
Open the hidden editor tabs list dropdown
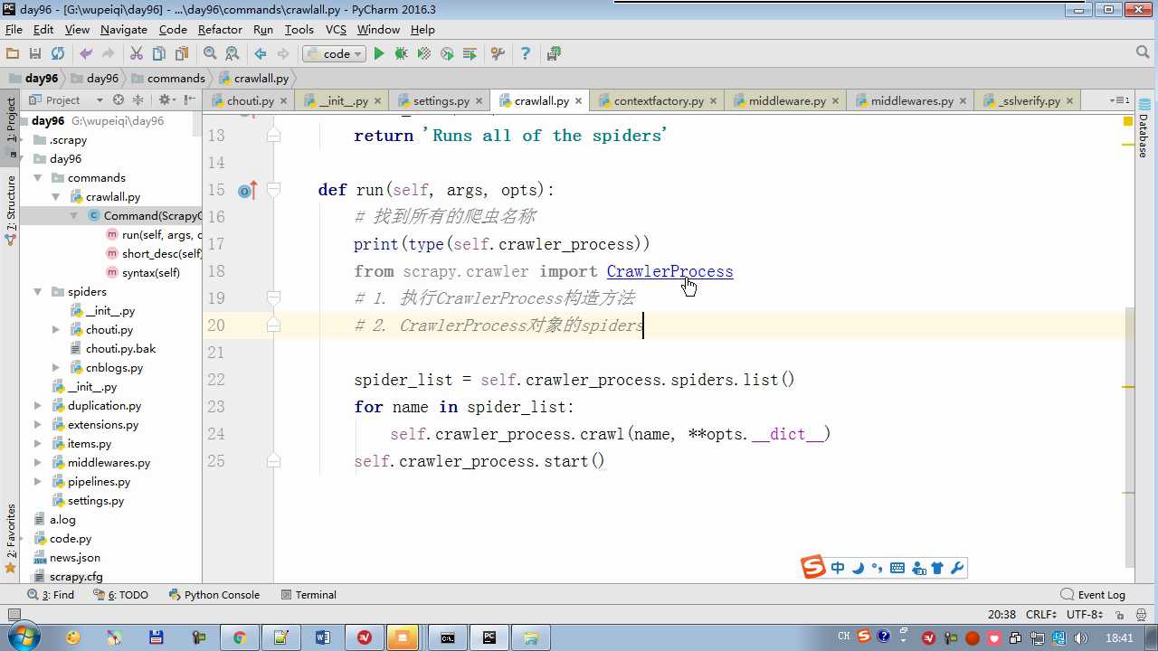tap(1120, 99)
